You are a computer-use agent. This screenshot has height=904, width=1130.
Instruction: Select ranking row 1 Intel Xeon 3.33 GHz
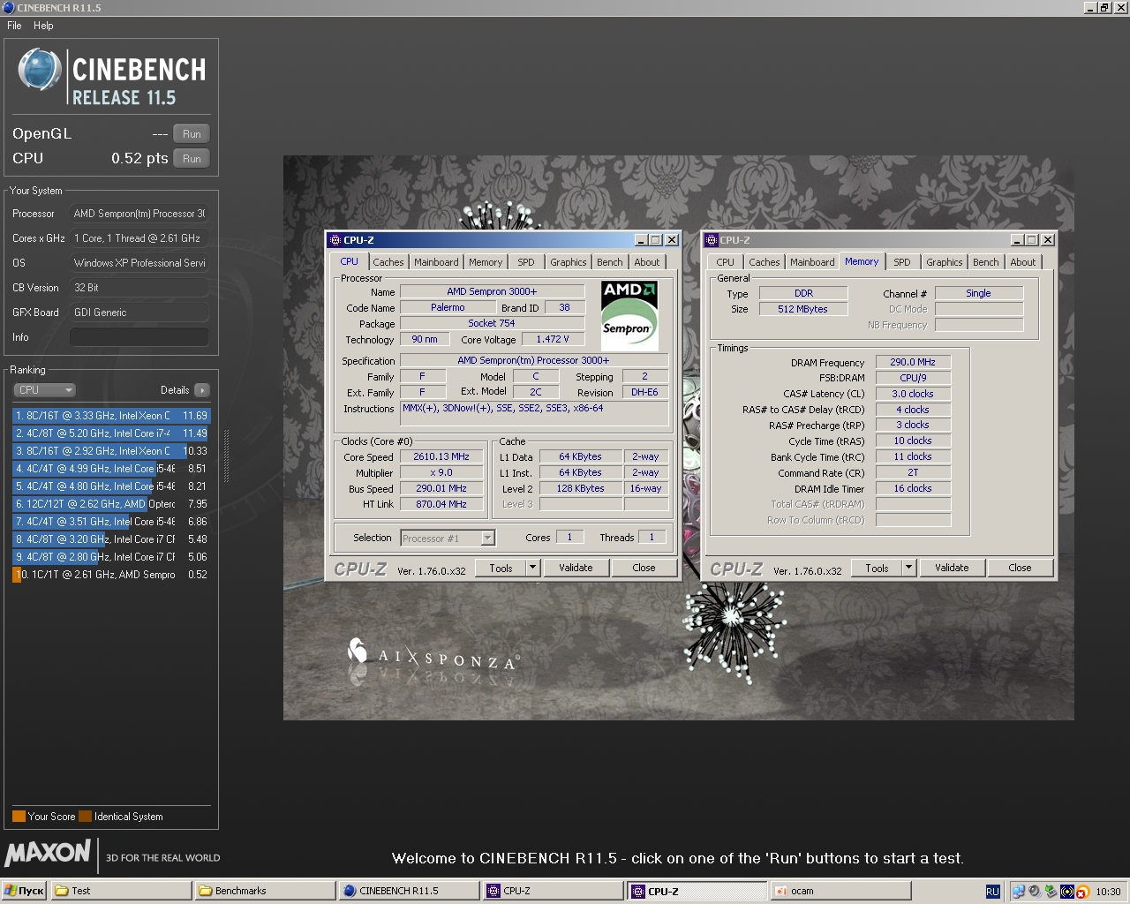pos(111,415)
